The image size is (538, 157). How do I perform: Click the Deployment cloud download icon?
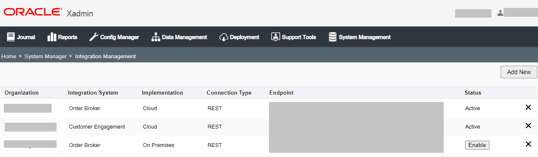pos(223,37)
